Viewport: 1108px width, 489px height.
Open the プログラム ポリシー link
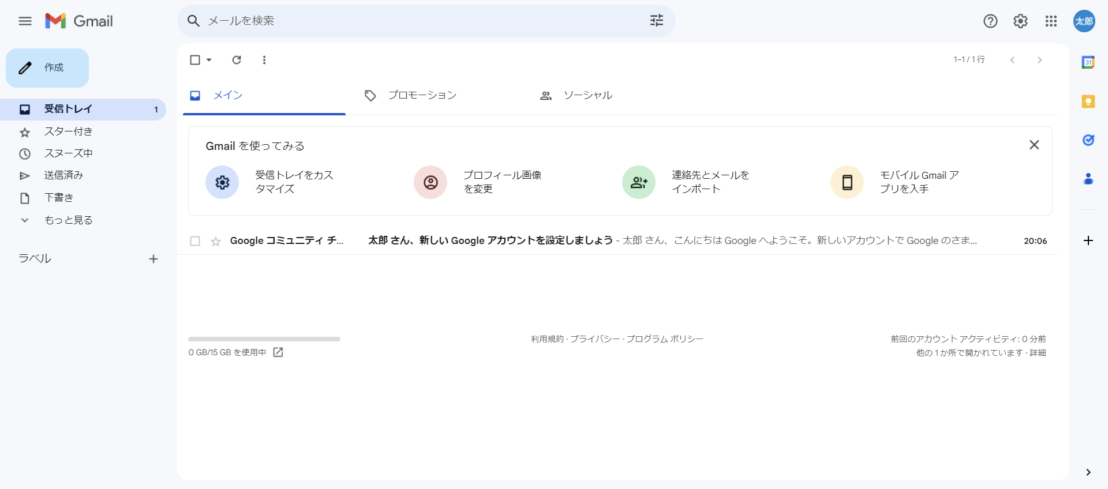point(665,339)
